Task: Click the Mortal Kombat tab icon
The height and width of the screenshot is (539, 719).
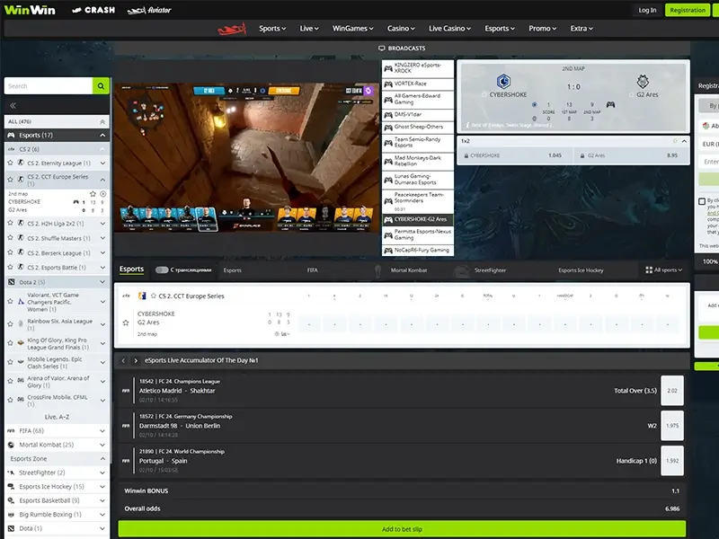Action: (377, 271)
